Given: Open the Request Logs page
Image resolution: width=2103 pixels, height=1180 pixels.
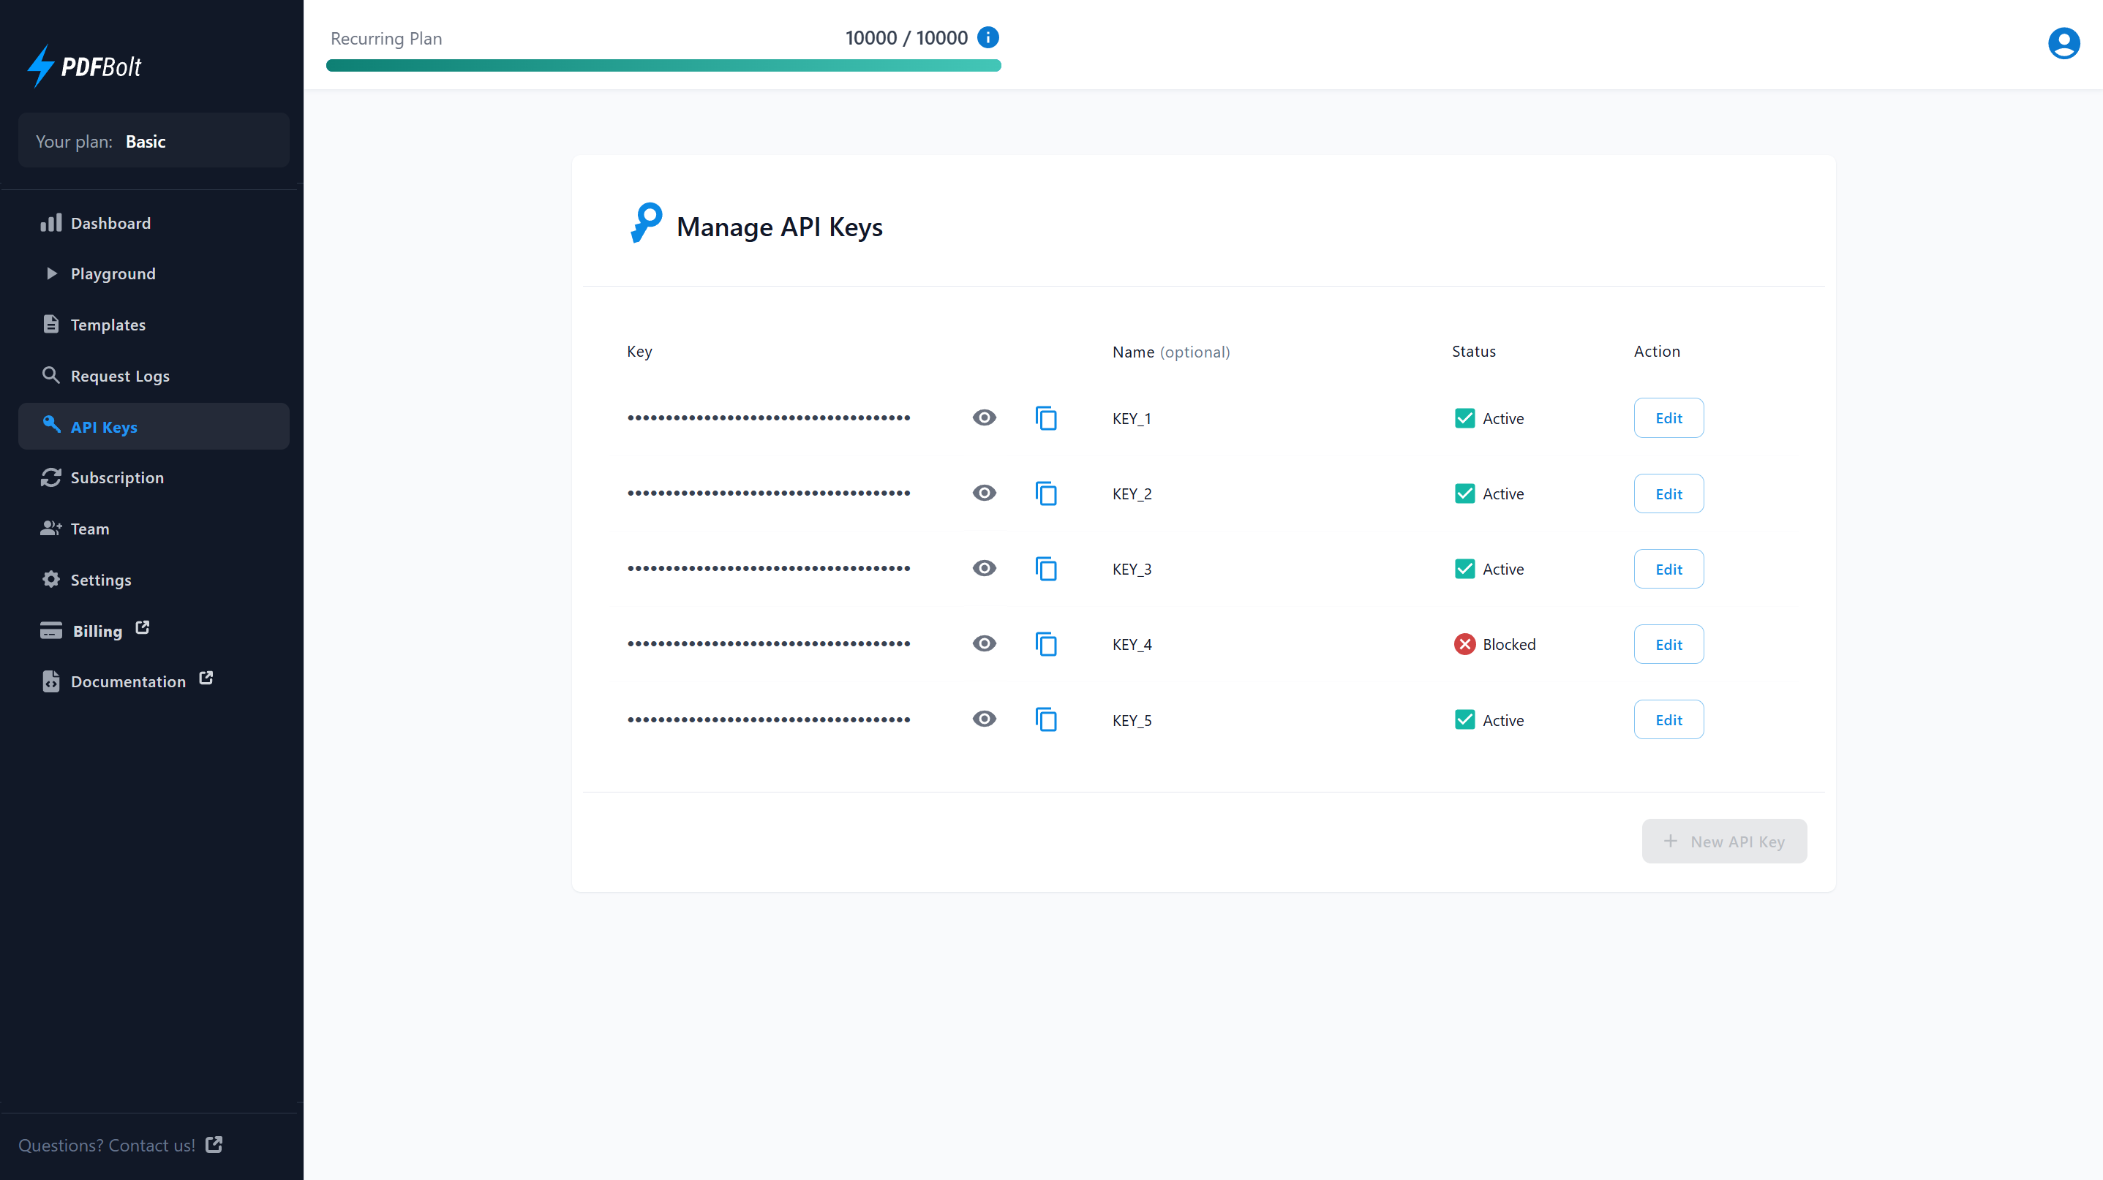Looking at the screenshot, I should tap(120, 377).
